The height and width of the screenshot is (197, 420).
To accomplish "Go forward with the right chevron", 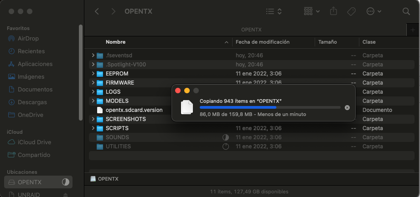I will [114, 11].
